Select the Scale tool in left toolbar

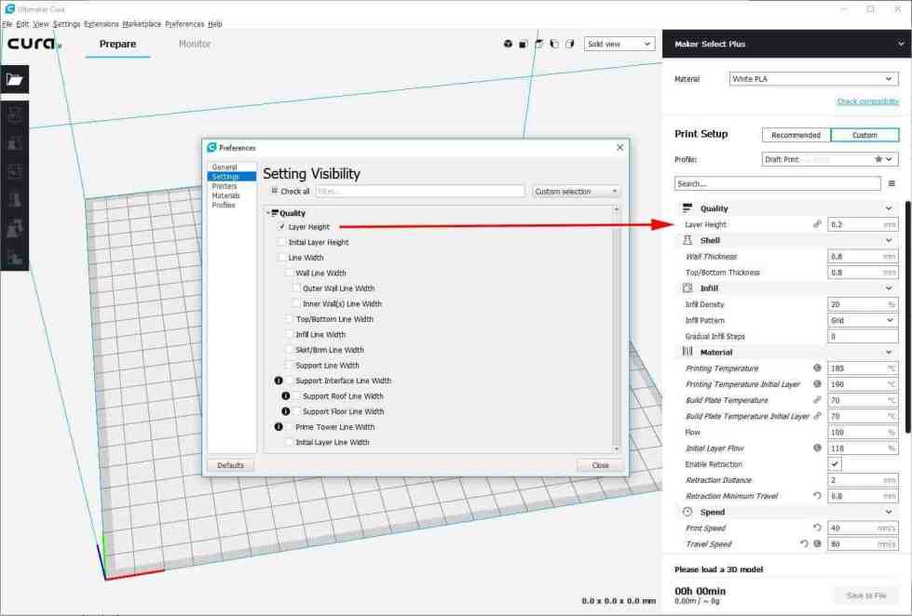tap(15, 143)
